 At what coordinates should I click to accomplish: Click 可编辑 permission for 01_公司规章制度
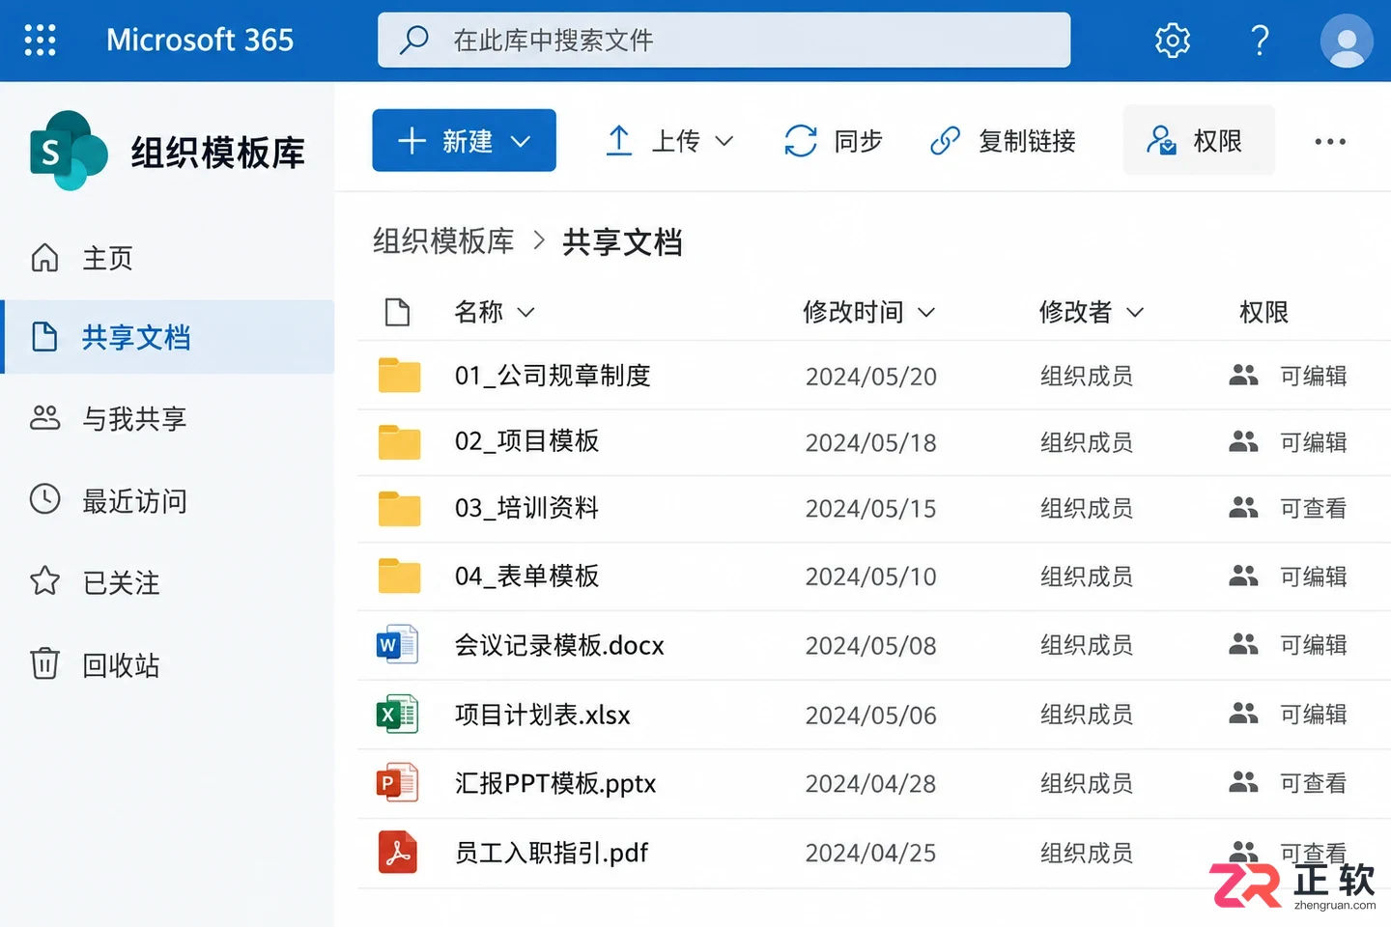coord(1313,376)
